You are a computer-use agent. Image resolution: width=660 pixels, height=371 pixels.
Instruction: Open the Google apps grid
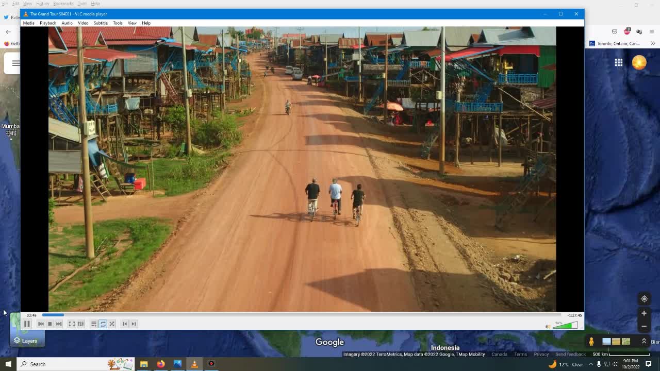[618, 62]
